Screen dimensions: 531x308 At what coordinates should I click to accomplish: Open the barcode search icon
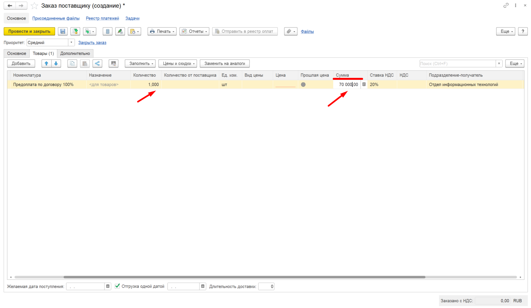coord(113,64)
